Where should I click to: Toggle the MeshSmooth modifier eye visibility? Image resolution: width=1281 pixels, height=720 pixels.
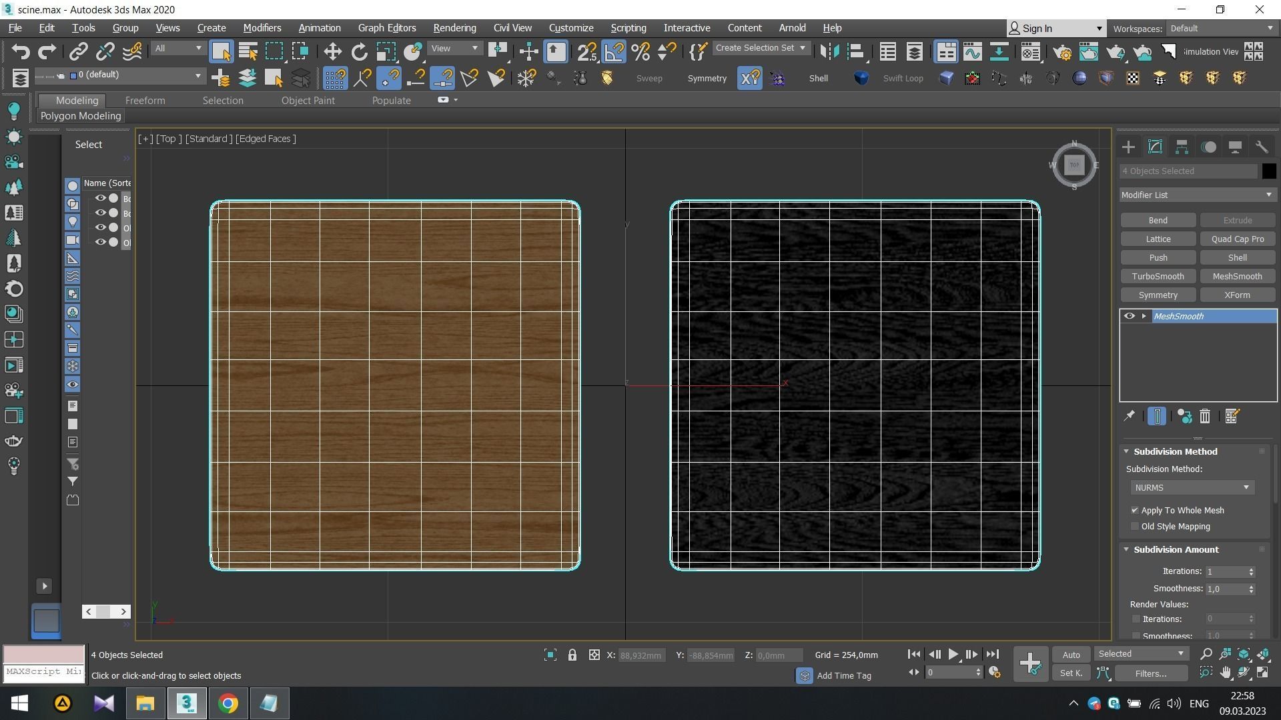[1129, 317]
